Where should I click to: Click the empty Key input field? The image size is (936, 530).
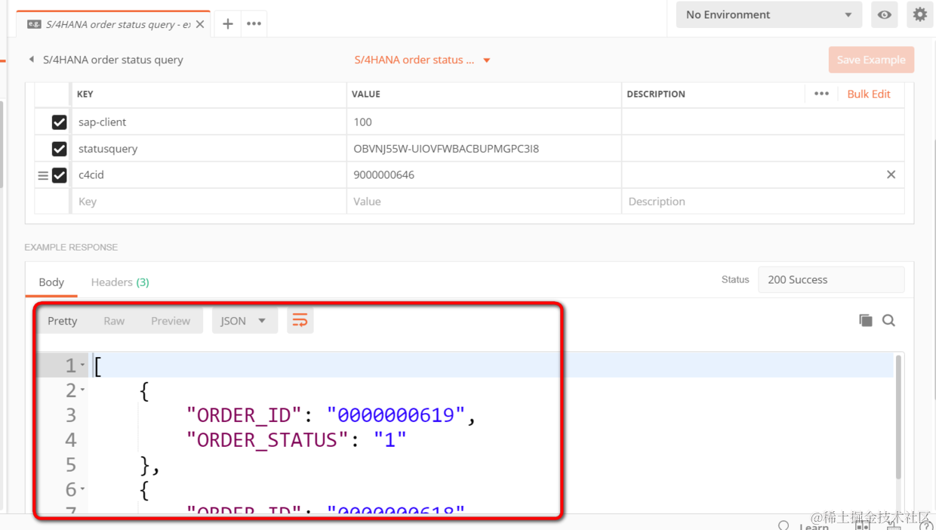[209, 202]
